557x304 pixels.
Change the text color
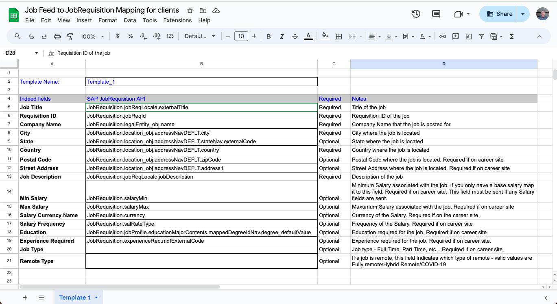click(308, 36)
